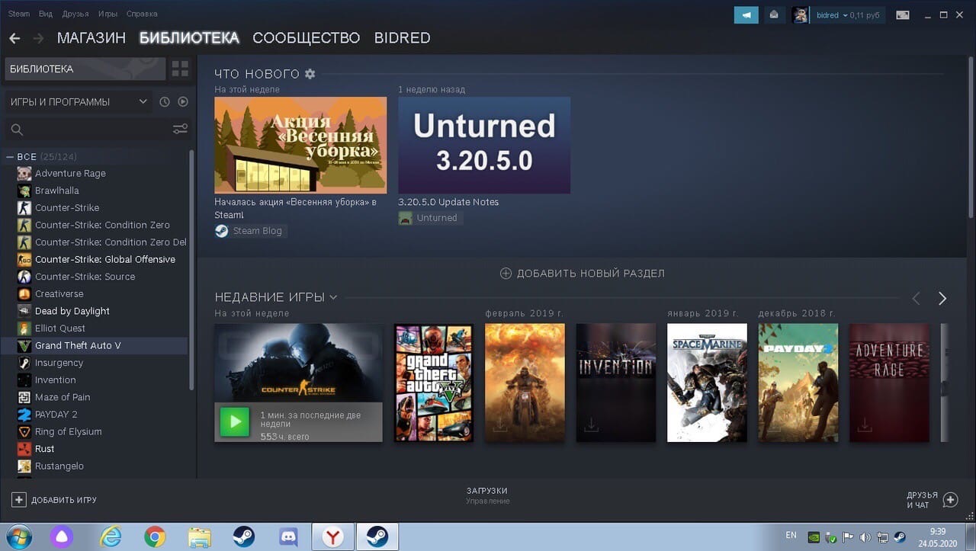Image resolution: width=976 pixels, height=551 pixels.
Task: Open the announcements megaphone icon
Action: coord(746,14)
